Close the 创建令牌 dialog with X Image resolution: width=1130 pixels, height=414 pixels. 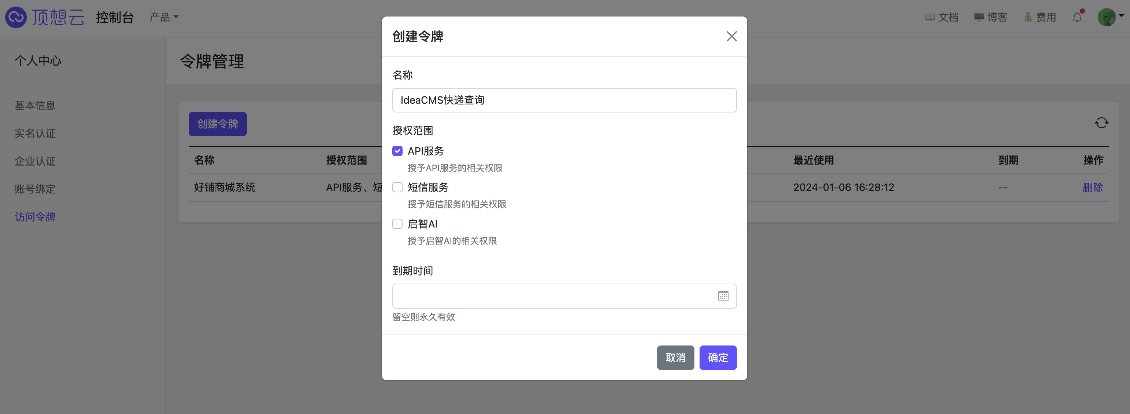coord(731,36)
